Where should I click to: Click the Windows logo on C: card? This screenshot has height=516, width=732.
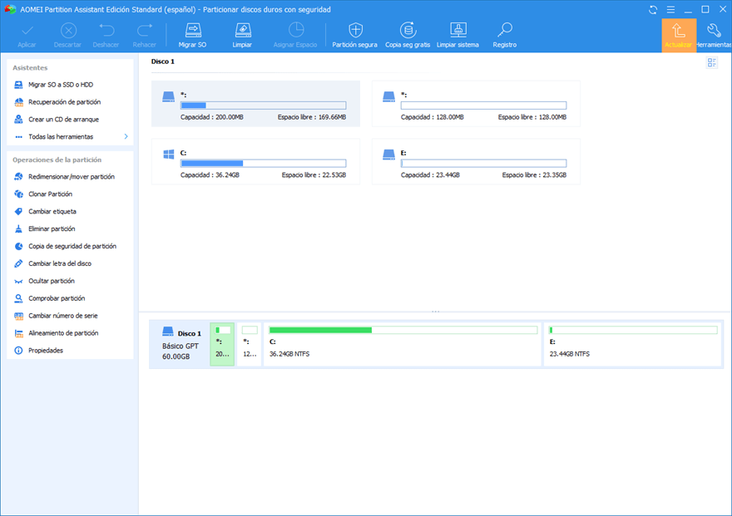169,155
